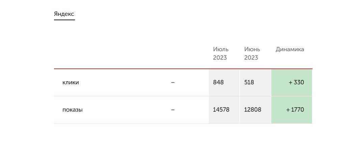Click the 14578 impressions value
Viewport: 359px width, 144px height.
coord(221,110)
